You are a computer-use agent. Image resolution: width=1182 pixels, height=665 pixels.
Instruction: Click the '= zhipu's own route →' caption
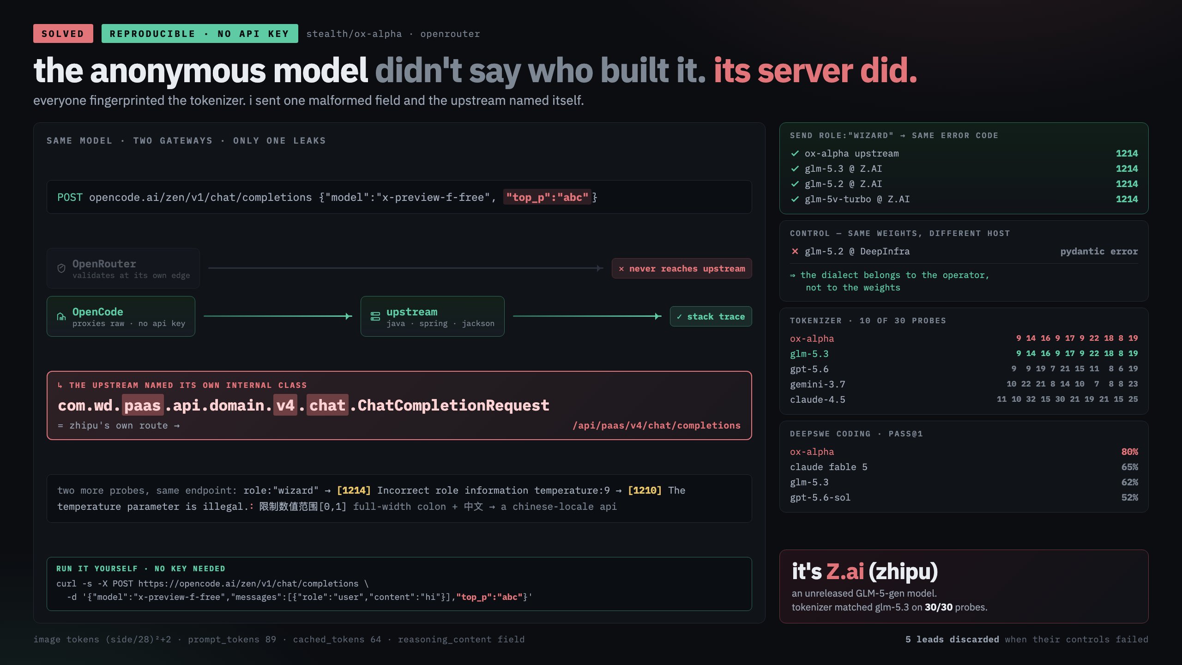click(119, 425)
